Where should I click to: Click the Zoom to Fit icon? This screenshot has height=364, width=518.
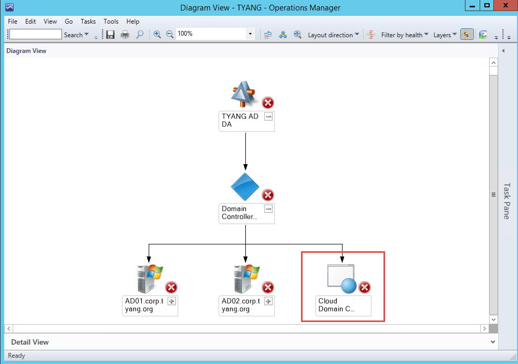297,35
